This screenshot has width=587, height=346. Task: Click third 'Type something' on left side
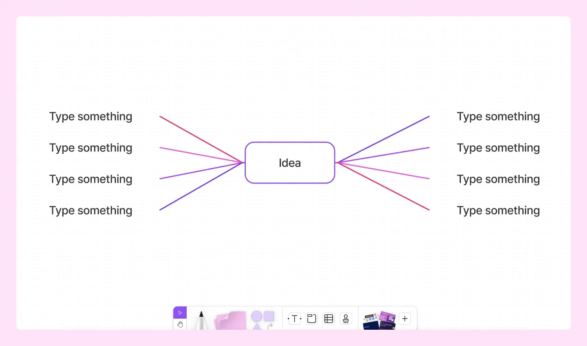click(x=91, y=180)
